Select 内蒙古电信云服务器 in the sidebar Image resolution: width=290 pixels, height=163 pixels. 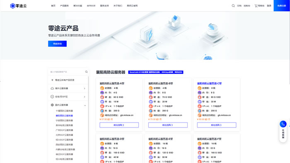point(65,149)
